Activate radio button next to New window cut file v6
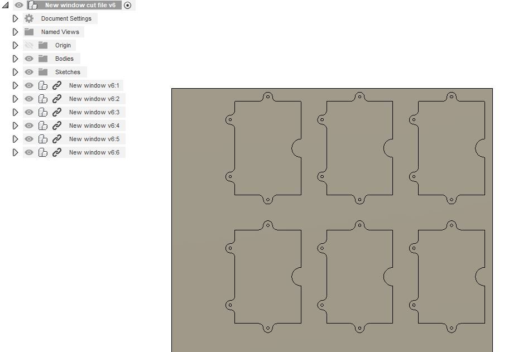 click(x=127, y=6)
